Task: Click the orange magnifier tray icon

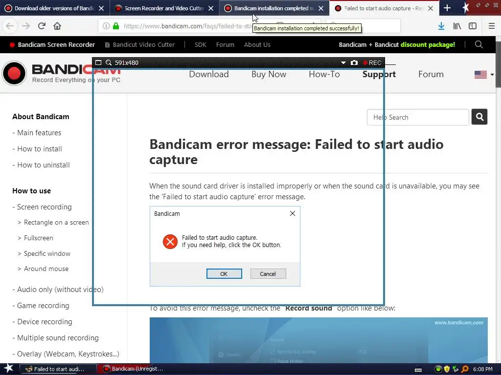Action: [x=465, y=369]
